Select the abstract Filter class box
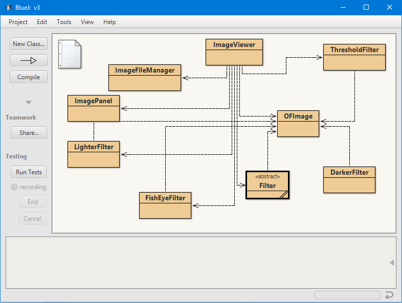The image size is (402, 303). coord(267,185)
